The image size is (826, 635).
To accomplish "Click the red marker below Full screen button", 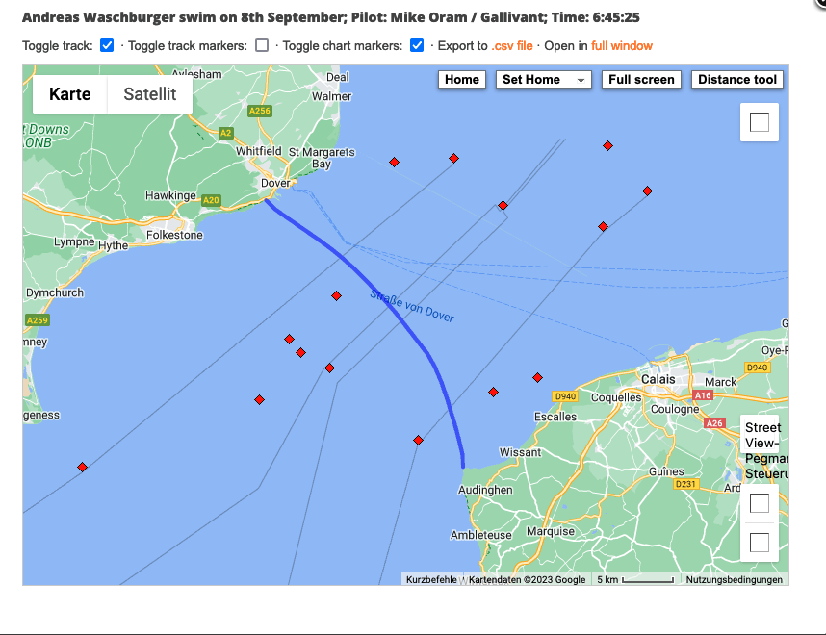I will click(607, 146).
